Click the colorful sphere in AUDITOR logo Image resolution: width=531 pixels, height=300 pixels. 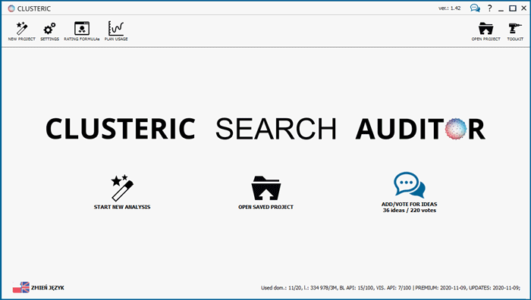[x=456, y=129]
